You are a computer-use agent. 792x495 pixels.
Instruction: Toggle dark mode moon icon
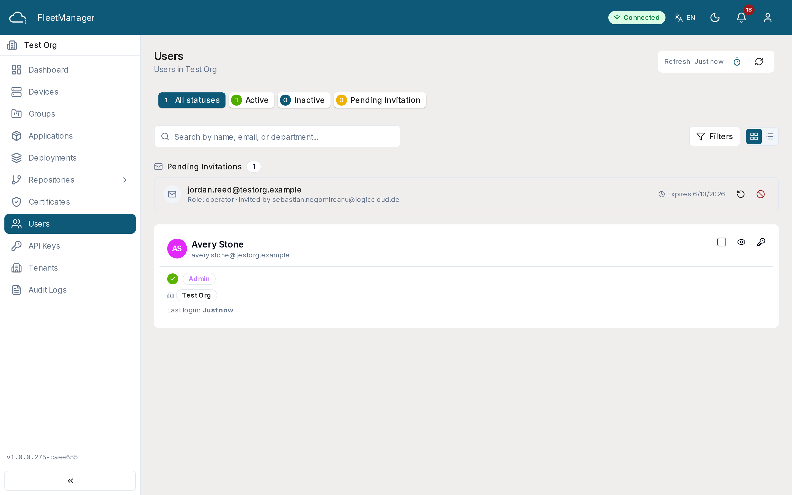tap(715, 17)
